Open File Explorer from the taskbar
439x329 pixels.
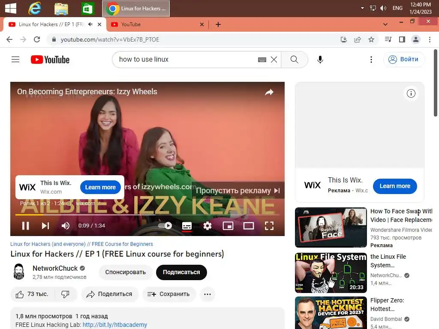[x=61, y=9]
